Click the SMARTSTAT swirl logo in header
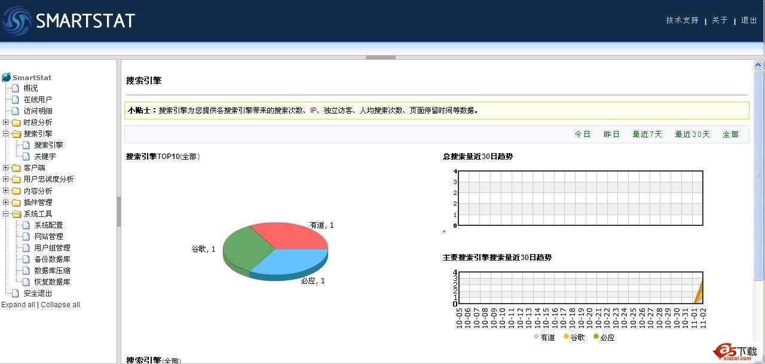Image resolution: width=765 pixels, height=364 pixels. (x=17, y=21)
